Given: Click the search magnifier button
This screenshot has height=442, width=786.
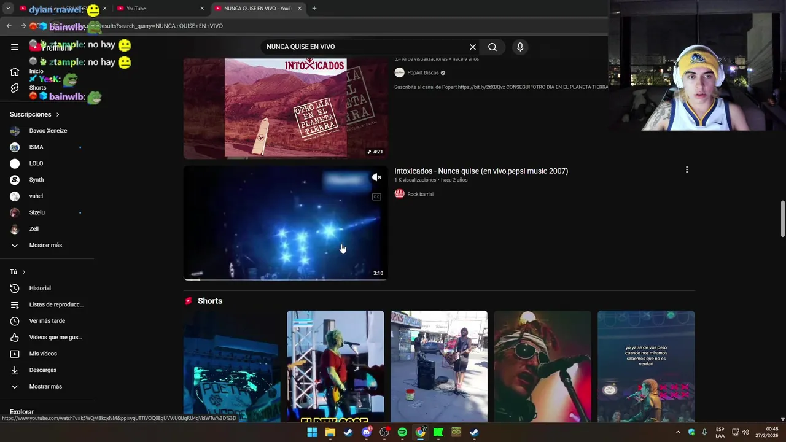Looking at the screenshot, I should pyautogui.click(x=492, y=47).
